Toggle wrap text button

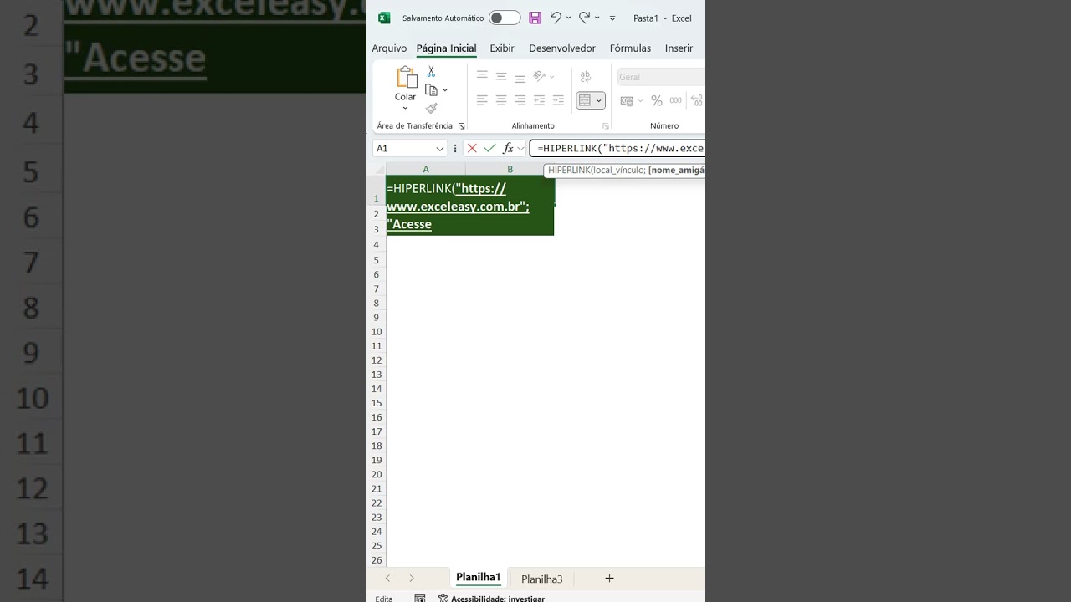click(x=586, y=76)
